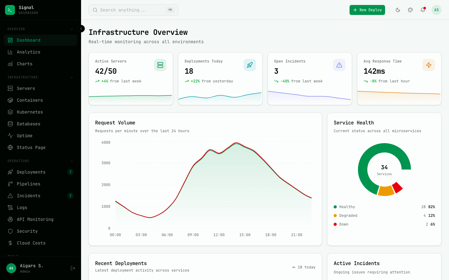
Task: Click the New Deploy button
Action: (367, 10)
